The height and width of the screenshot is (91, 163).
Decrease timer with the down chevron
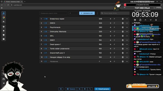151,20
